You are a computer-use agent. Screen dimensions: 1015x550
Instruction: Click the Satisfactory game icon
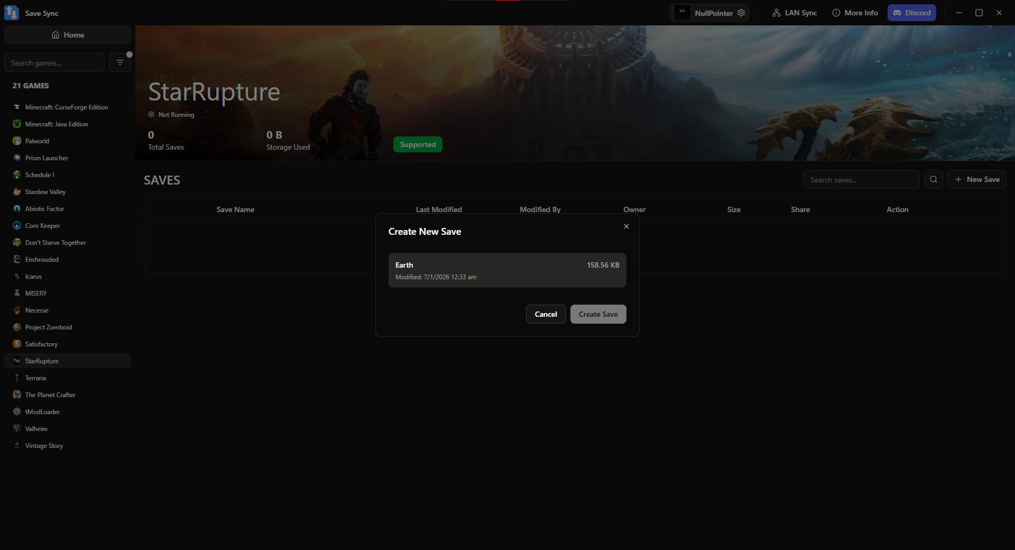tap(17, 344)
